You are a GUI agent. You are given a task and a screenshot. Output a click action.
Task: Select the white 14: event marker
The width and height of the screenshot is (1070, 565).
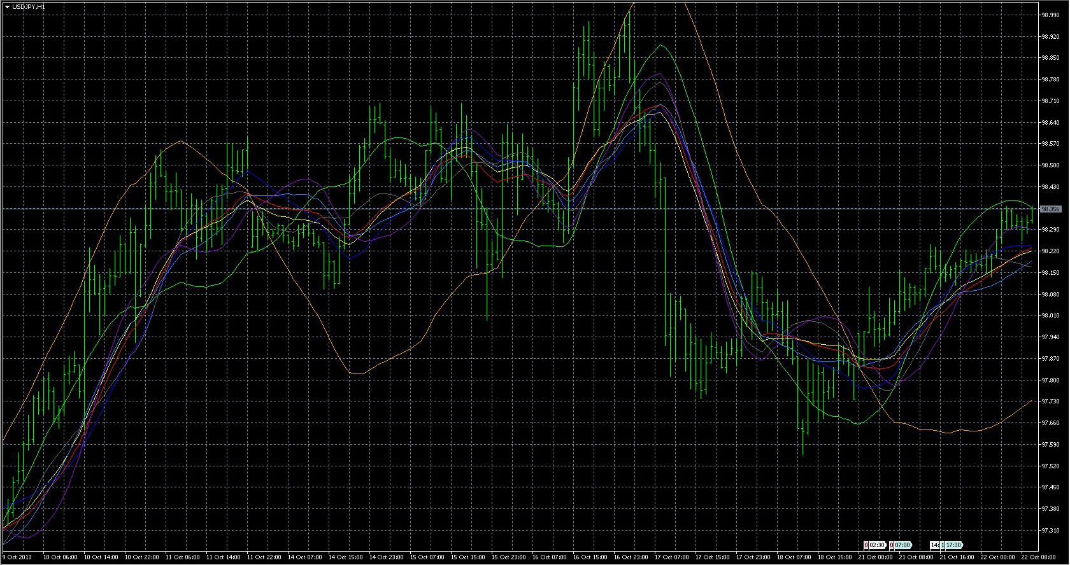(934, 545)
